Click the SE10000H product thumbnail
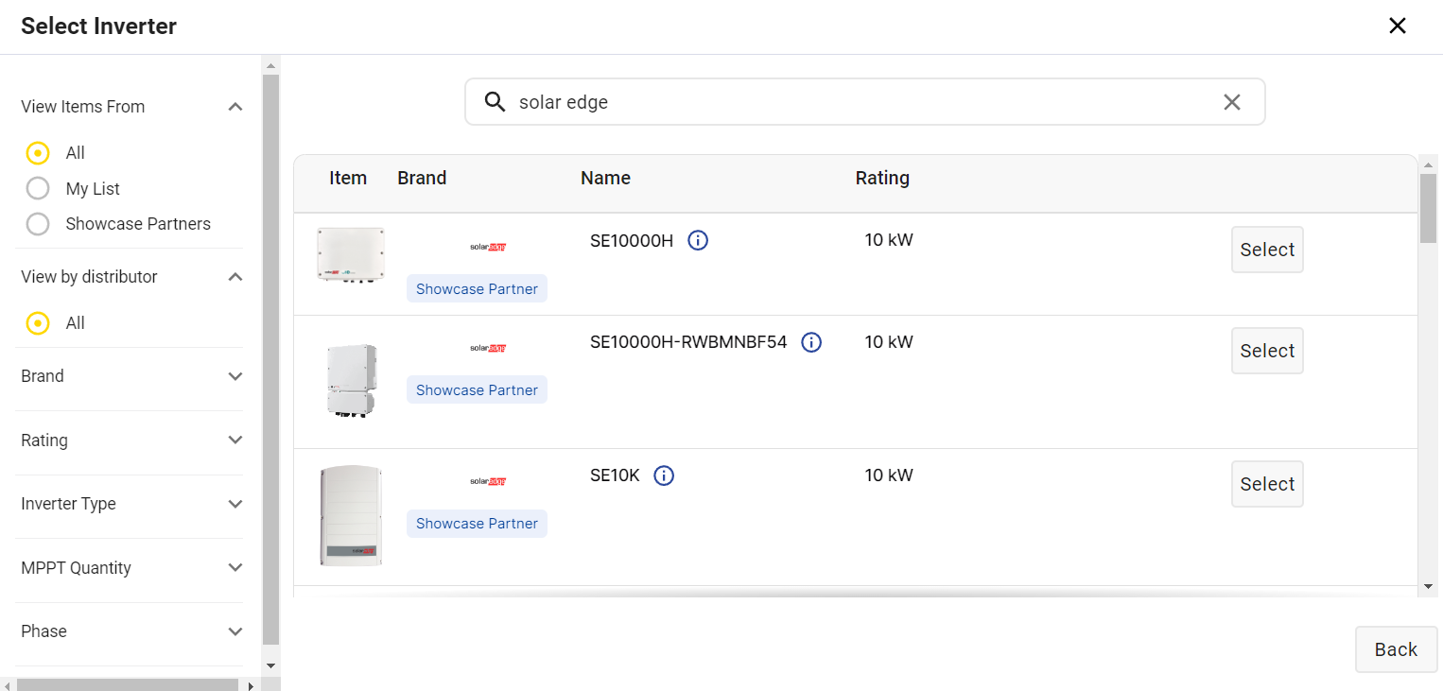The width and height of the screenshot is (1443, 691). (x=351, y=253)
